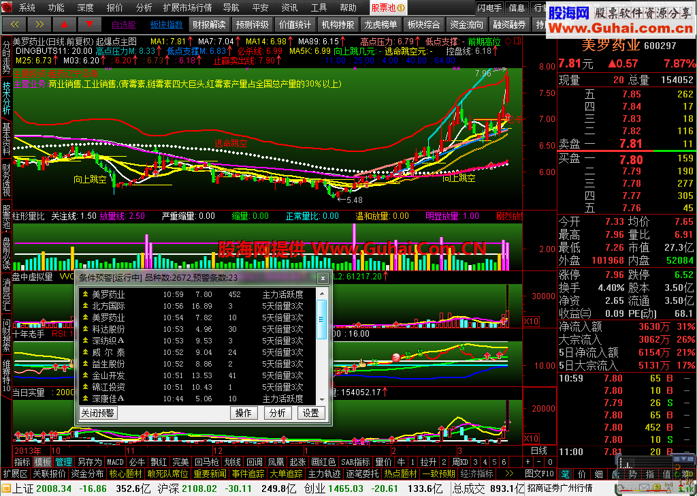Select the 金山开发 alert row
This screenshot has width=697, height=496.
[x=198, y=375]
